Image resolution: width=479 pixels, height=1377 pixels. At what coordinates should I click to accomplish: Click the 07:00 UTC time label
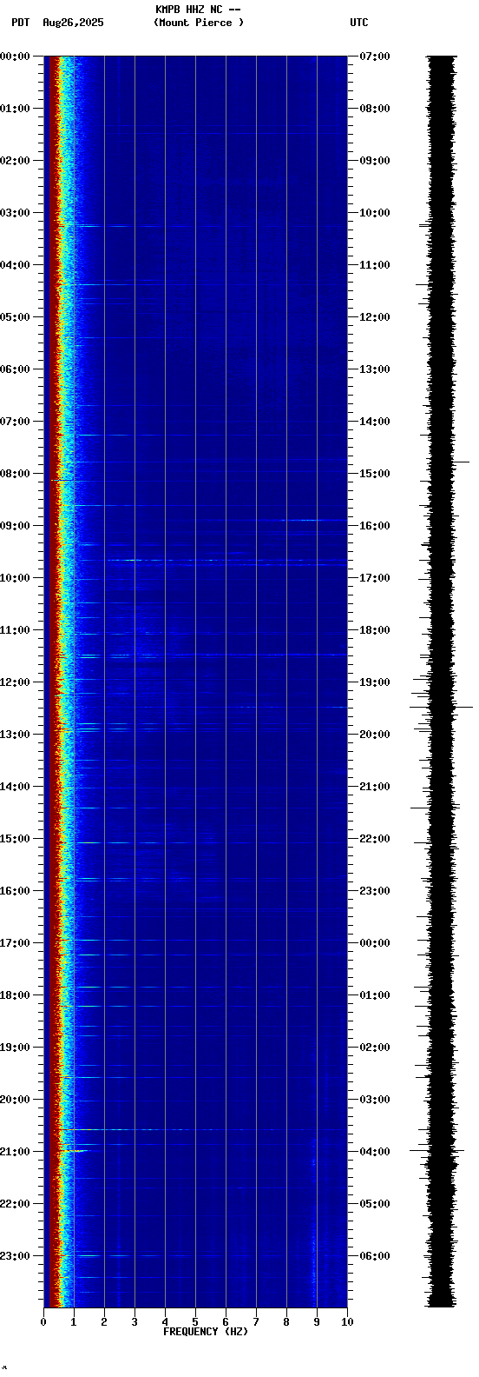[x=375, y=57]
